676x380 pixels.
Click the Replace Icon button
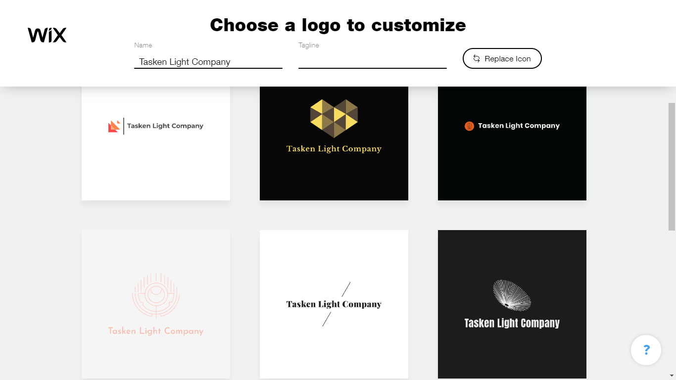502,58
